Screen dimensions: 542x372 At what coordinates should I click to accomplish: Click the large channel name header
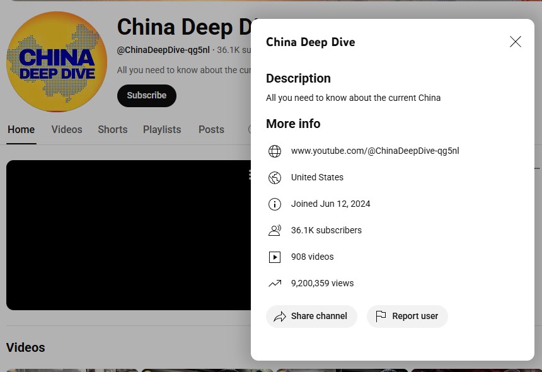(x=184, y=27)
